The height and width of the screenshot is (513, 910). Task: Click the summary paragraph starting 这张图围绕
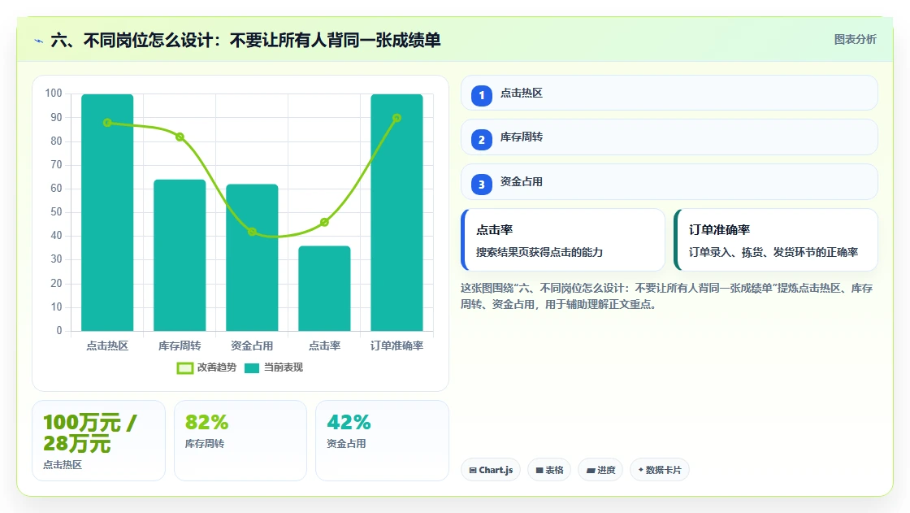click(667, 296)
